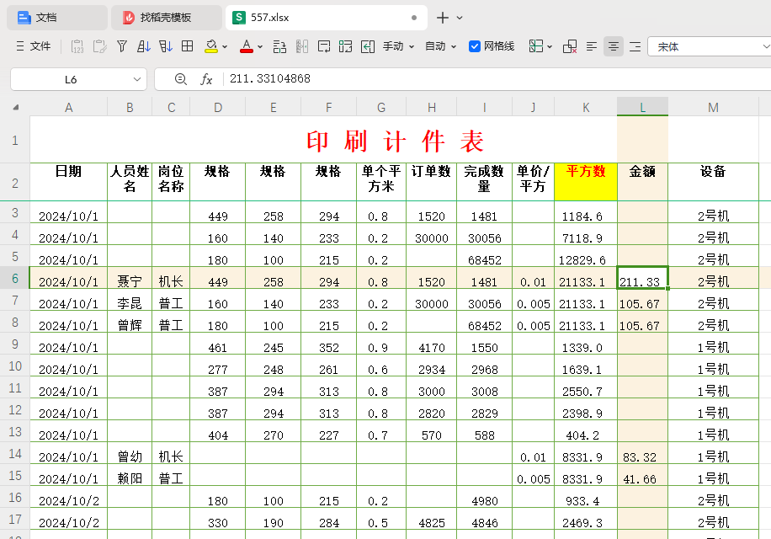Open the 文件 menu
The image size is (771, 539).
click(34, 46)
